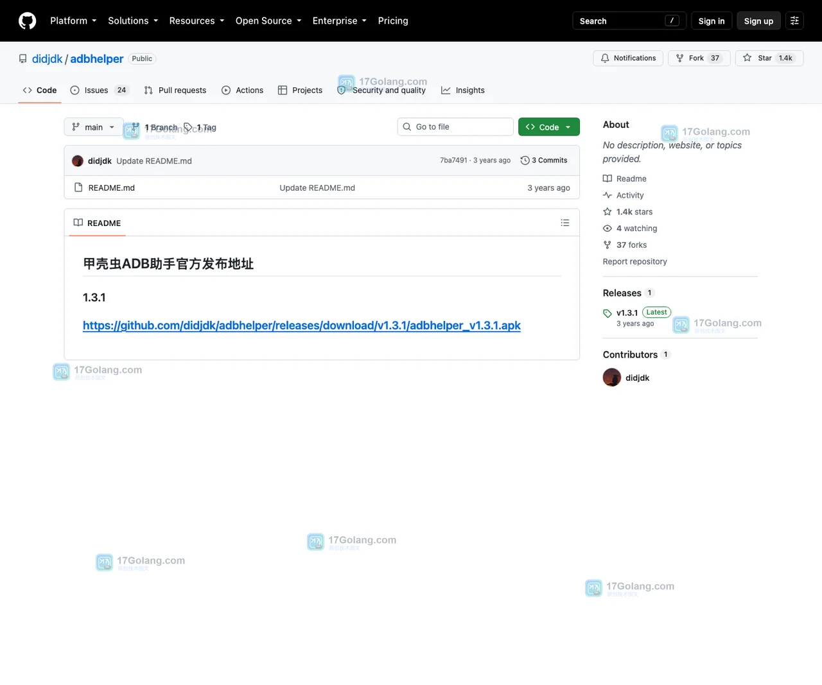822x685 pixels.
Task: Open commit hash 7ba7491
Action: [x=453, y=160]
